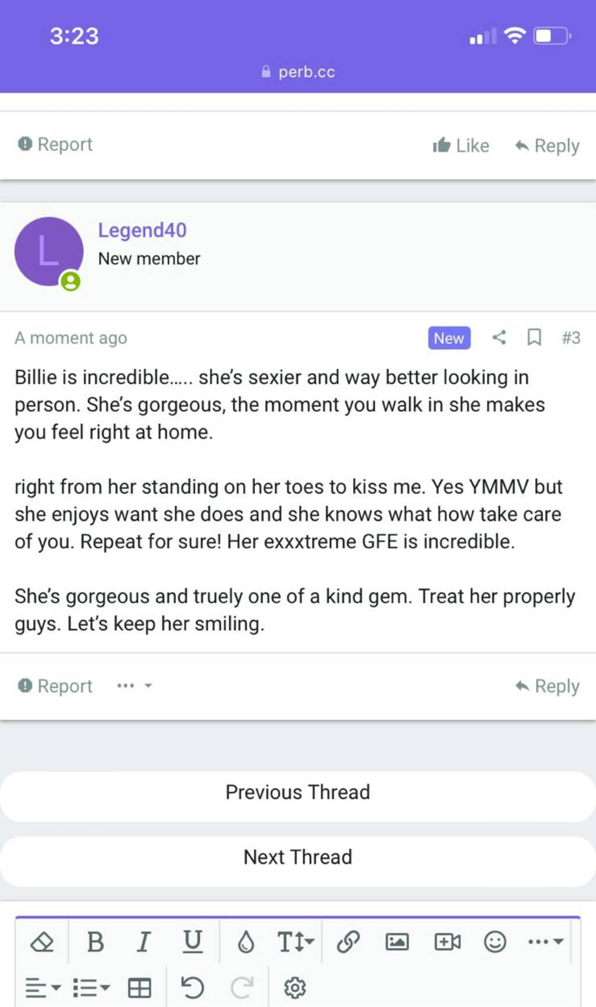Open the text alignment dropdown

pyautogui.click(x=43, y=988)
